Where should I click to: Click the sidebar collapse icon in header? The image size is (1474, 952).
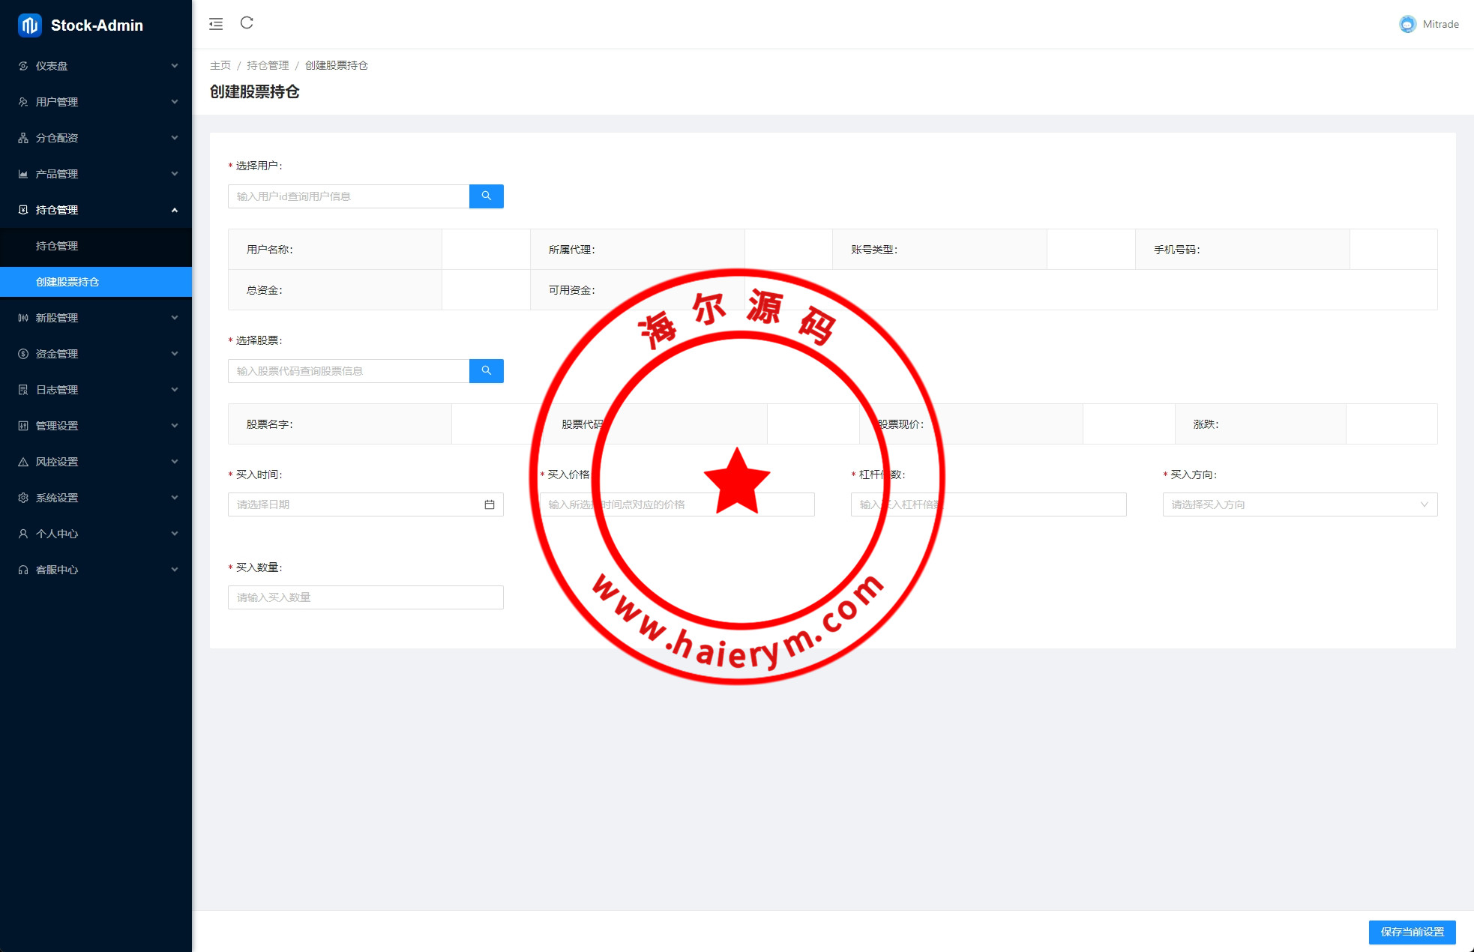216,24
